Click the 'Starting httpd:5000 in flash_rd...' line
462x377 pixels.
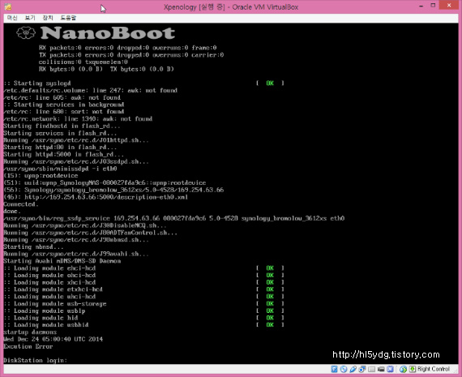pos(64,155)
